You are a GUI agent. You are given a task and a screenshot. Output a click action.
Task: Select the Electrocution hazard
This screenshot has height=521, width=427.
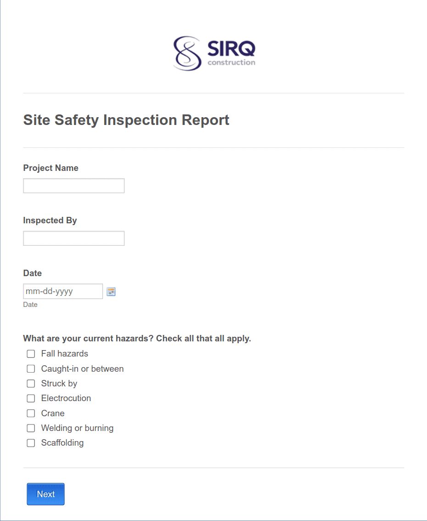[x=30, y=398]
